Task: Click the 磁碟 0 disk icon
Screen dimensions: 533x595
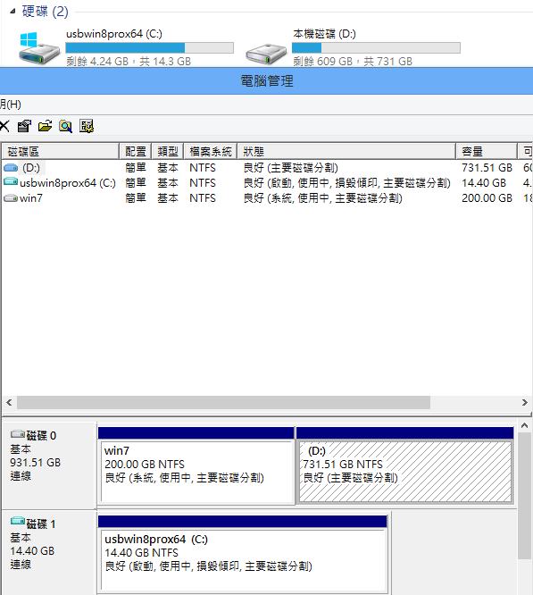Action: pyautogui.click(x=18, y=433)
